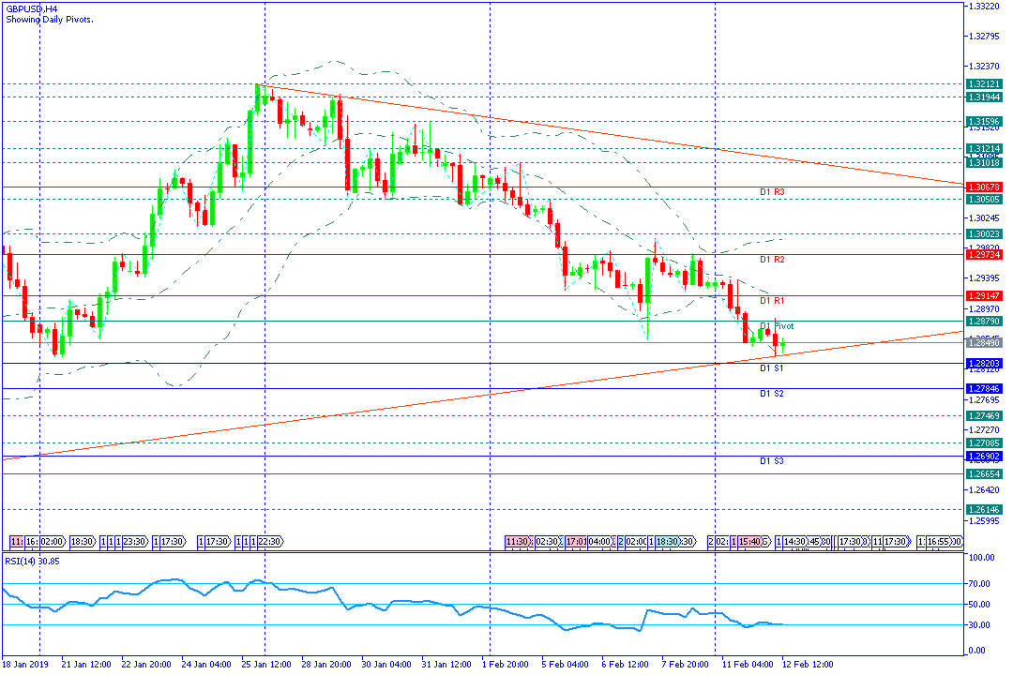Select the 30 Jan 04:00 date label
The height and width of the screenshot is (675, 1013).
click(386, 664)
